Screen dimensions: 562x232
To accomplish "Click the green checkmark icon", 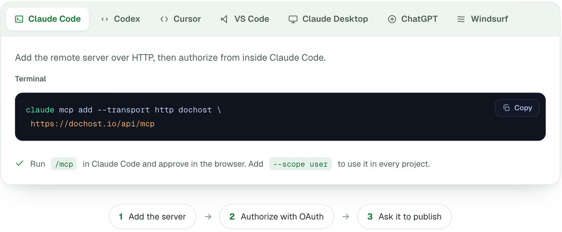I will 20,164.
